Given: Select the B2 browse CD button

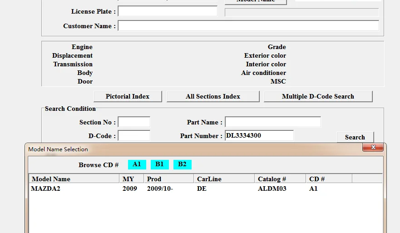Looking at the screenshot, I should click(x=182, y=164).
